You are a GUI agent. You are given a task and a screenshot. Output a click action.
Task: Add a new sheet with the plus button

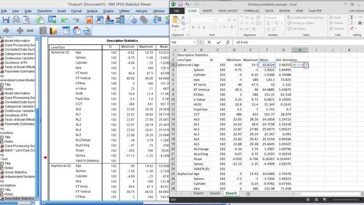(x=248, y=194)
